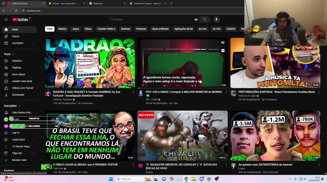Open fkS - CSGO channel avatar
Viewport: 327px width, 183px height.
click(141, 93)
